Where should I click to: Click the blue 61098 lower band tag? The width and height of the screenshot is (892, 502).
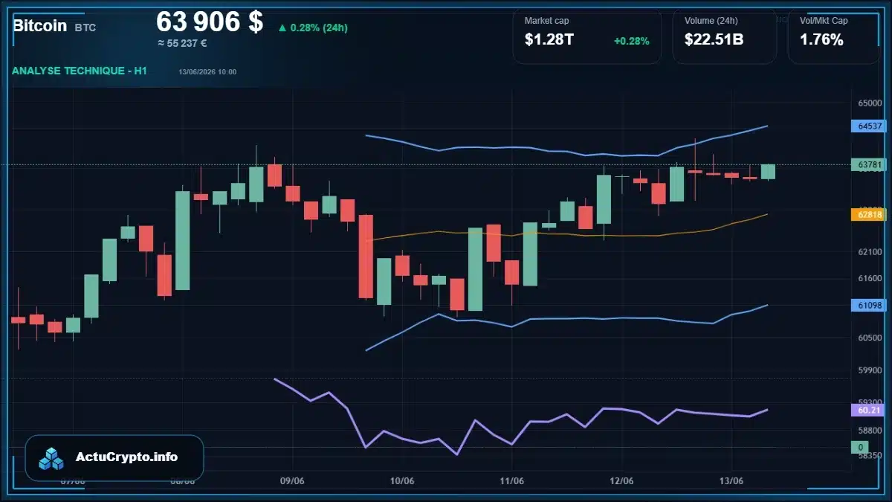pyautogui.click(x=870, y=305)
